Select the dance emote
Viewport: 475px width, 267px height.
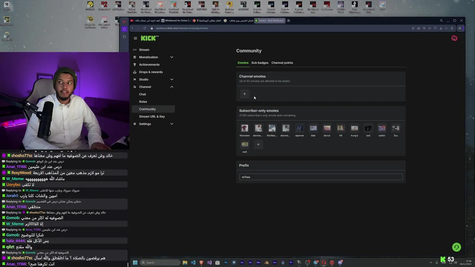coord(327,128)
